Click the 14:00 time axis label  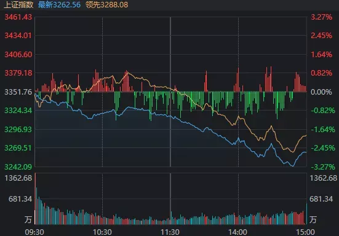[238, 232]
